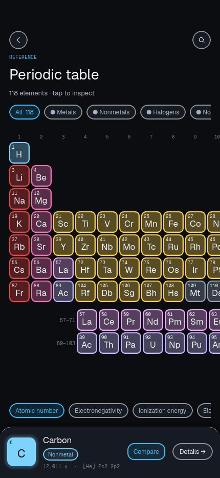Tap Iridium (Ir) tile
The height and width of the screenshot is (478, 220).
click(x=195, y=268)
